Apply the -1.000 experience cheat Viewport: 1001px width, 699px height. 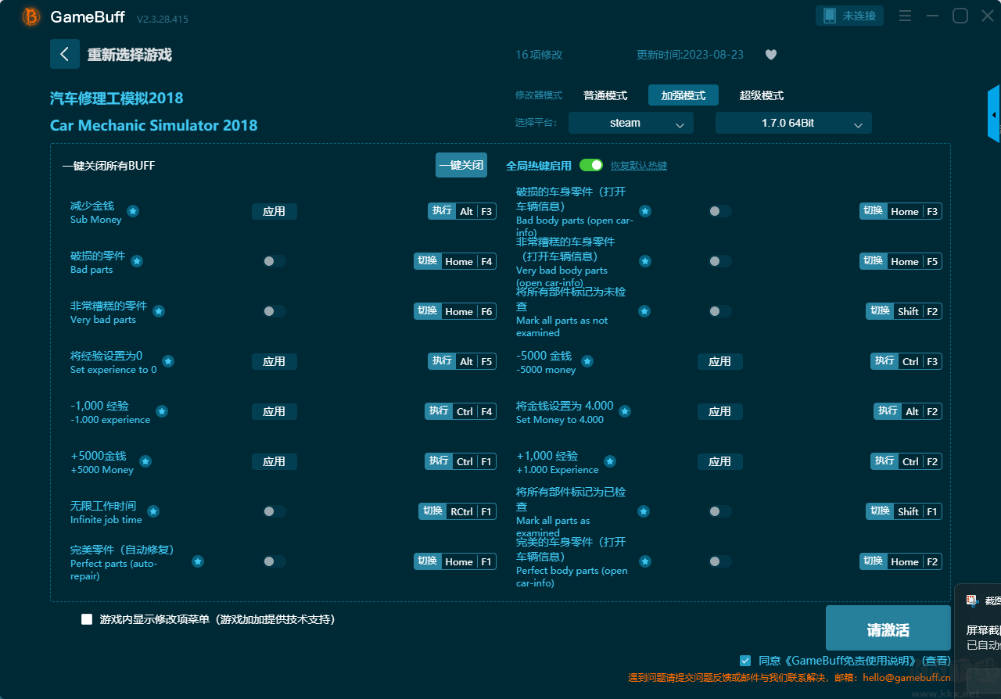pos(274,411)
